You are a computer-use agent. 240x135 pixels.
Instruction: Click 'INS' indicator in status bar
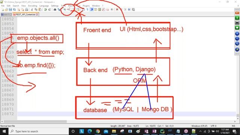point(233,126)
